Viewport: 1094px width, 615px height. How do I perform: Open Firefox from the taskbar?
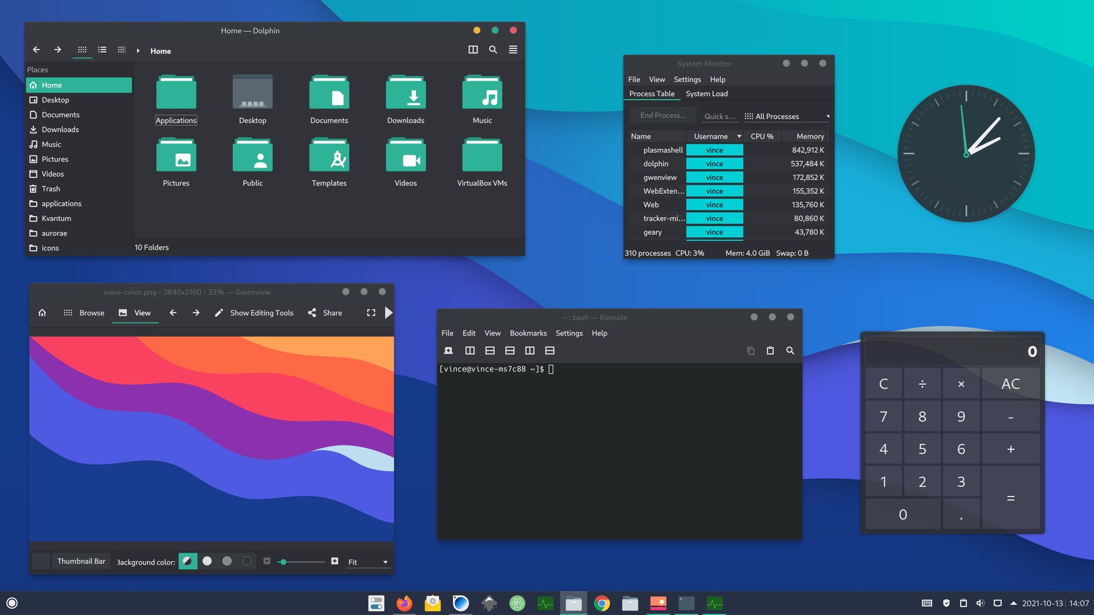coord(405,603)
